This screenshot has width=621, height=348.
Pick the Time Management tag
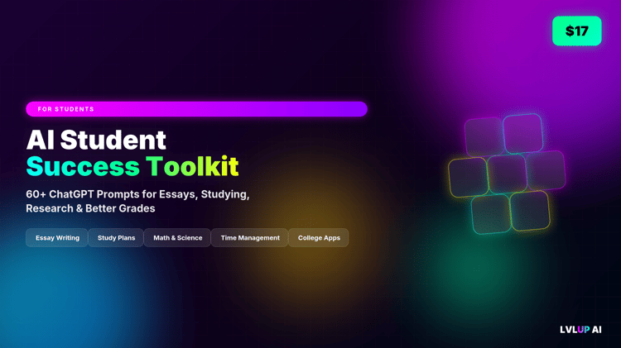pyautogui.click(x=250, y=238)
